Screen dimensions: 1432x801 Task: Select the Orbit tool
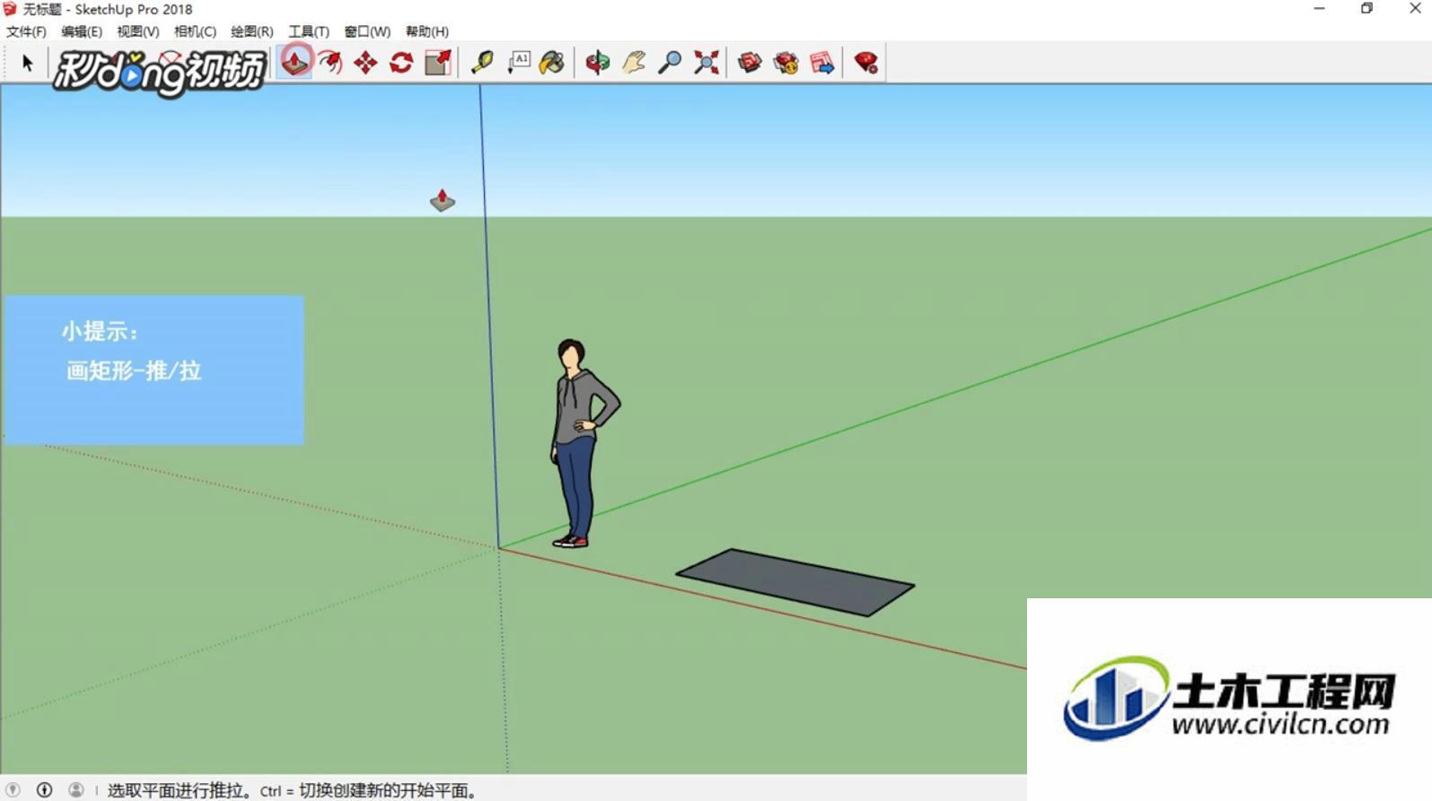598,62
